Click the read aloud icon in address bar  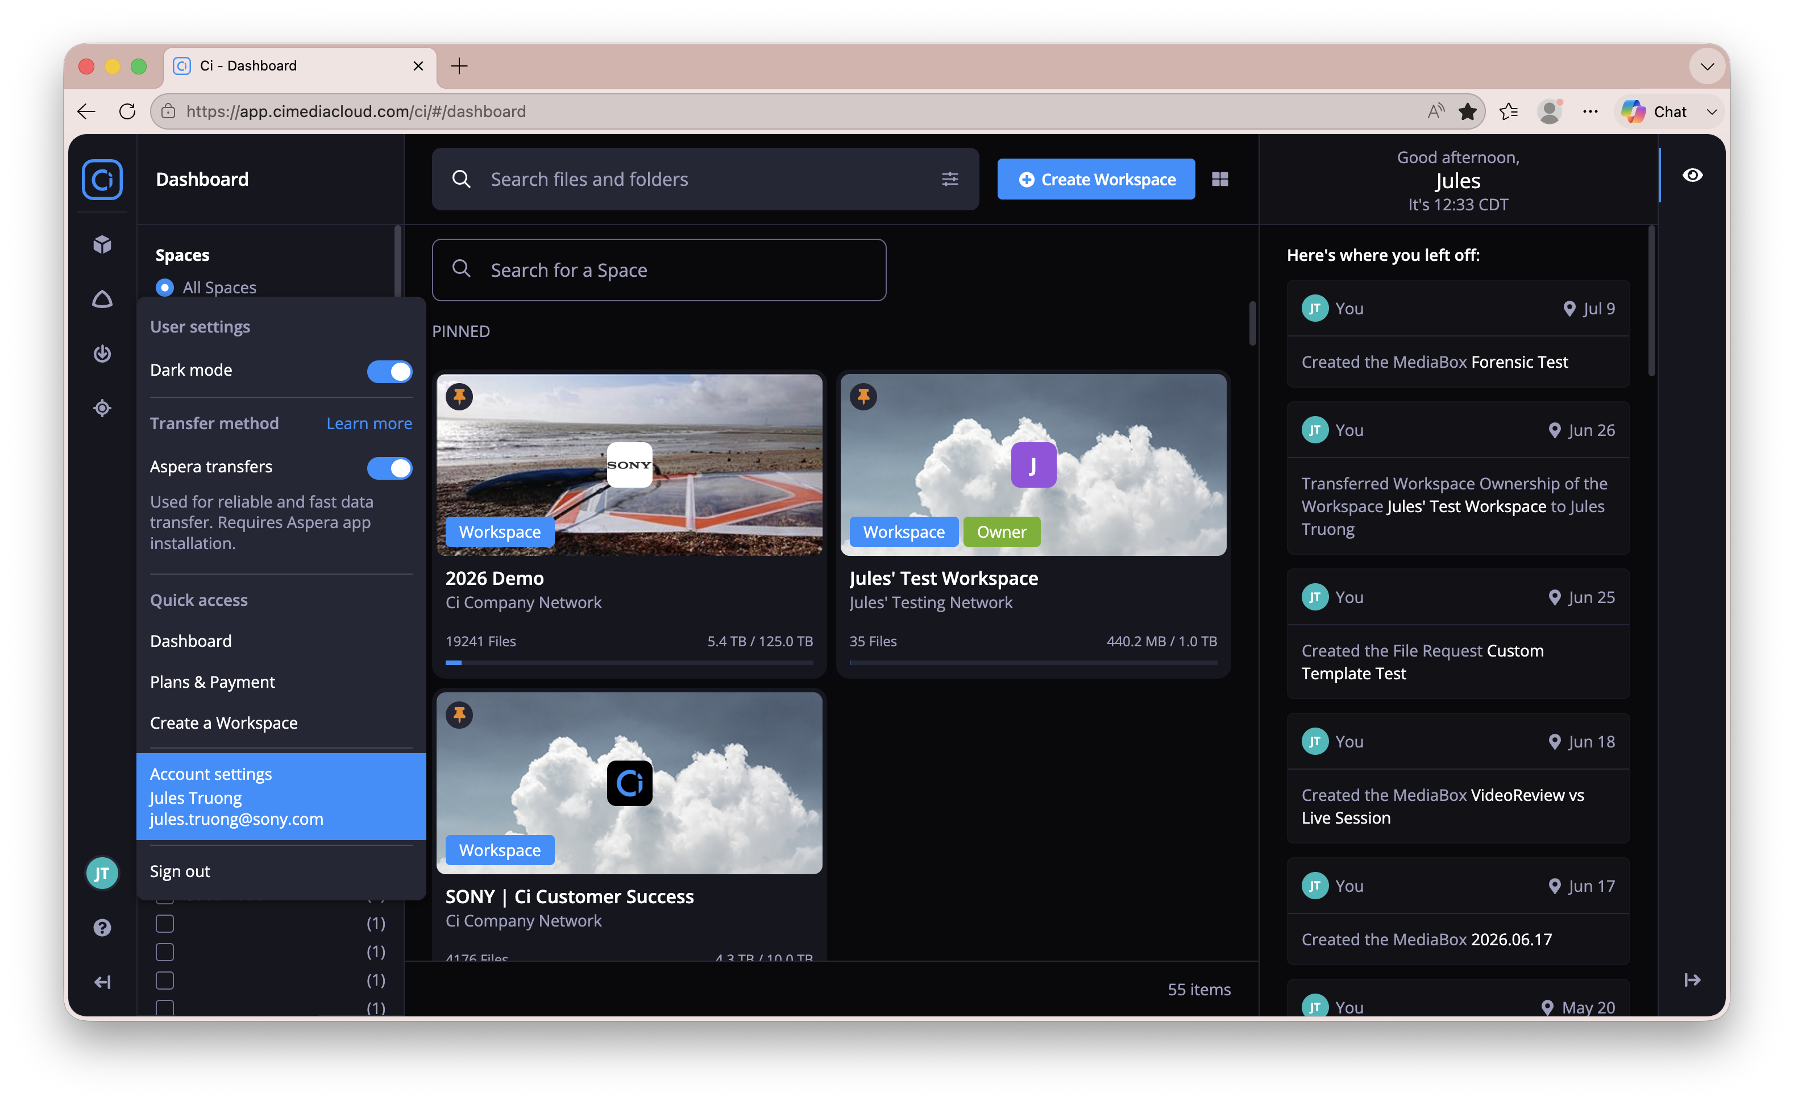coord(1435,111)
